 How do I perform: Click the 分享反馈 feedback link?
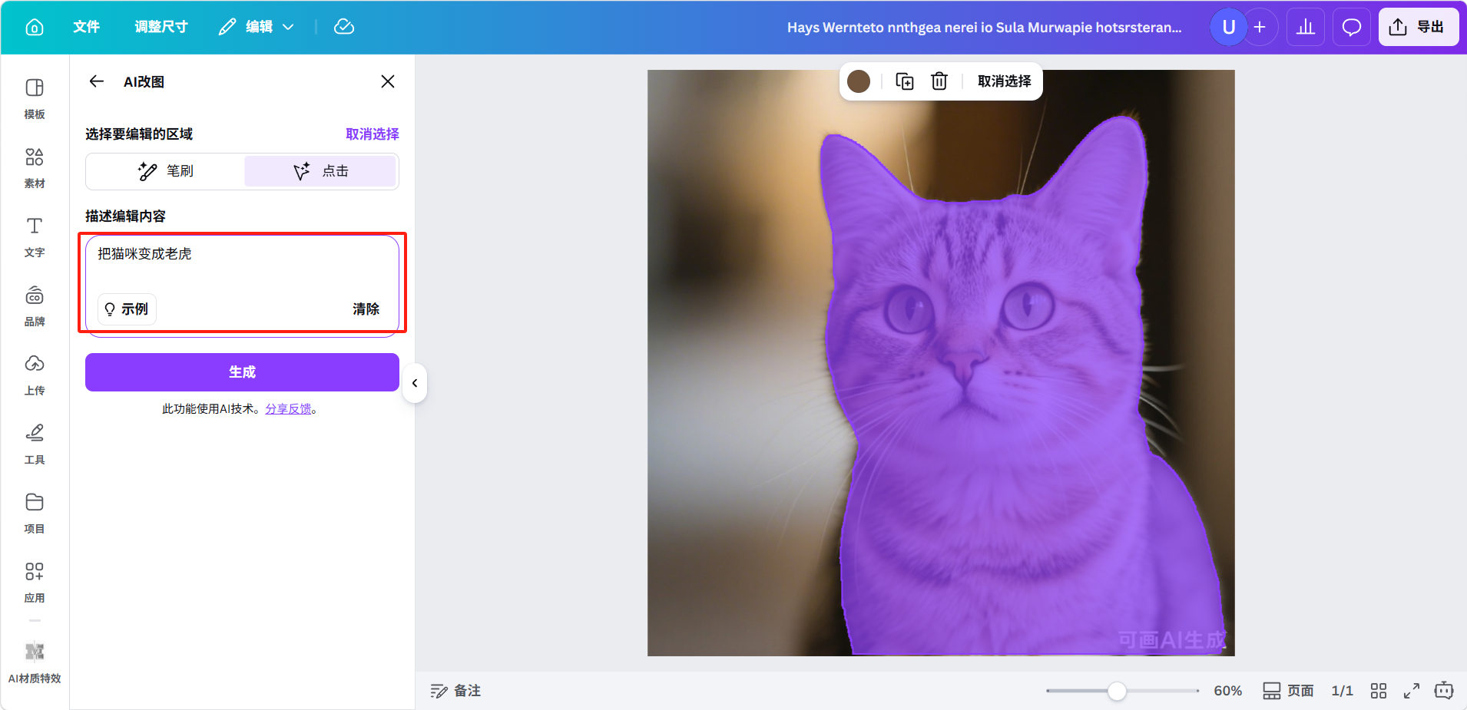coord(288,409)
